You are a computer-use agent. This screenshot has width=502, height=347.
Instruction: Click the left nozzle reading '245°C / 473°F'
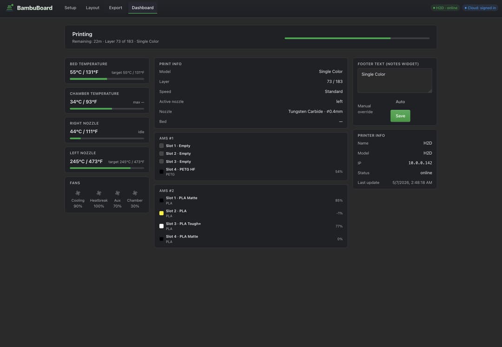(86, 161)
